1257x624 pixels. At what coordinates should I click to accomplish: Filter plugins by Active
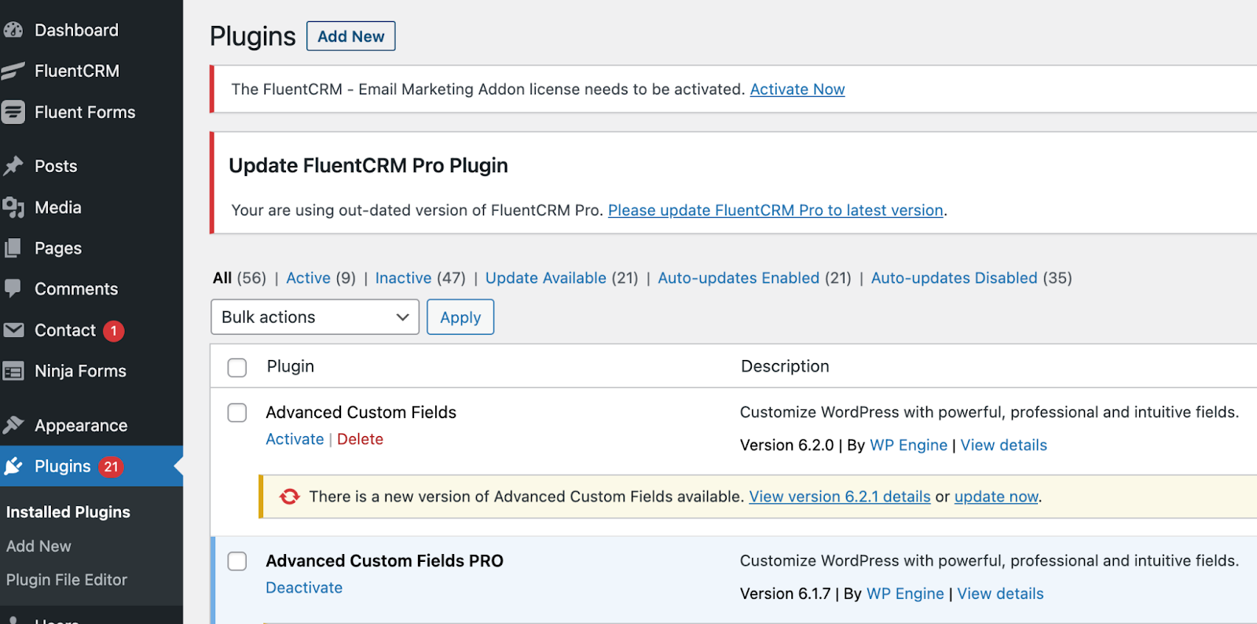[x=308, y=278]
